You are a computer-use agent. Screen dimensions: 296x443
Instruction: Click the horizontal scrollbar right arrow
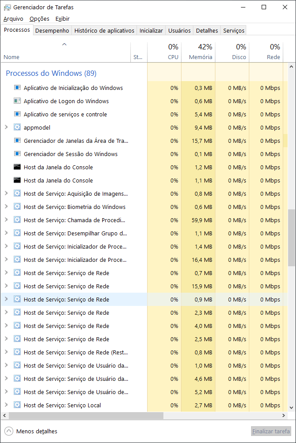(284, 415)
